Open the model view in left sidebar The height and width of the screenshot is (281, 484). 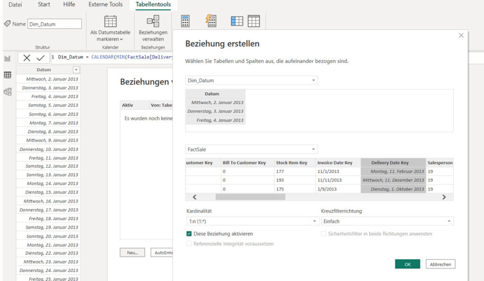tap(8, 92)
